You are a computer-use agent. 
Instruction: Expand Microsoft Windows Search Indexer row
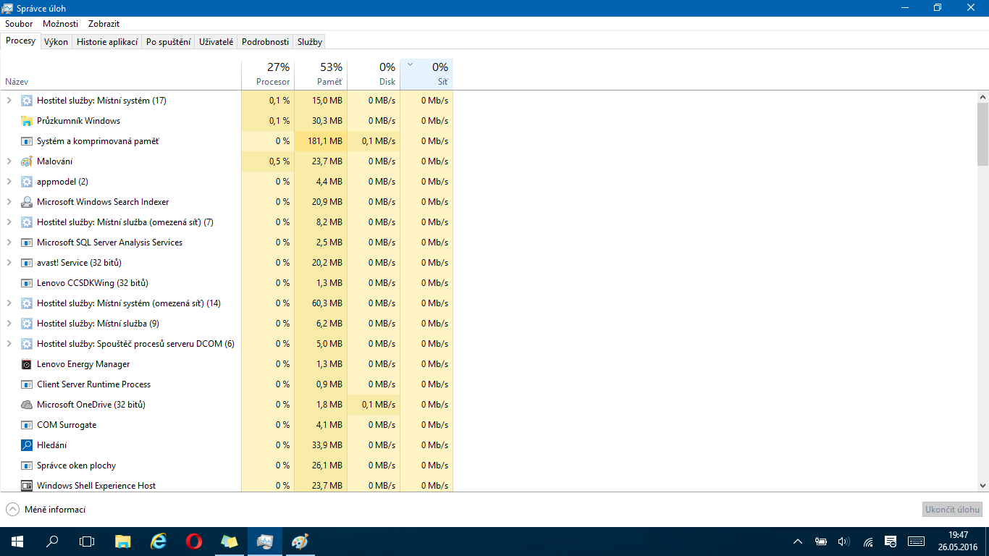(9, 202)
